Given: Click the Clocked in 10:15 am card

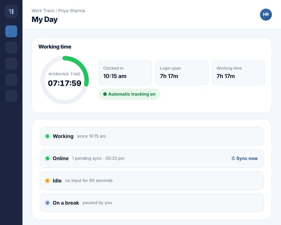Looking at the screenshot, I should tap(125, 73).
